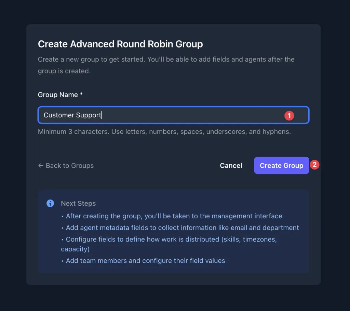
Task: Click the word 'capacity)' in Next Steps
Action: [75, 249]
